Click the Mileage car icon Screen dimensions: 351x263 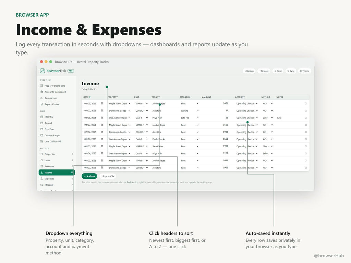[41, 185]
